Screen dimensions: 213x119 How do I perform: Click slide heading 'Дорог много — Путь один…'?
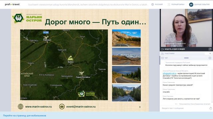96,22
